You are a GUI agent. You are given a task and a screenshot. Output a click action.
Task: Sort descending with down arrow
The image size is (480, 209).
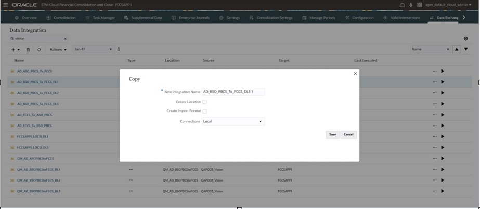coord(466,49)
